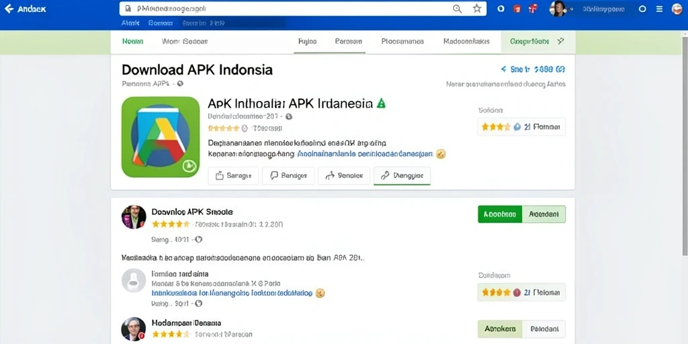Click the Aanokera button

click(500, 329)
